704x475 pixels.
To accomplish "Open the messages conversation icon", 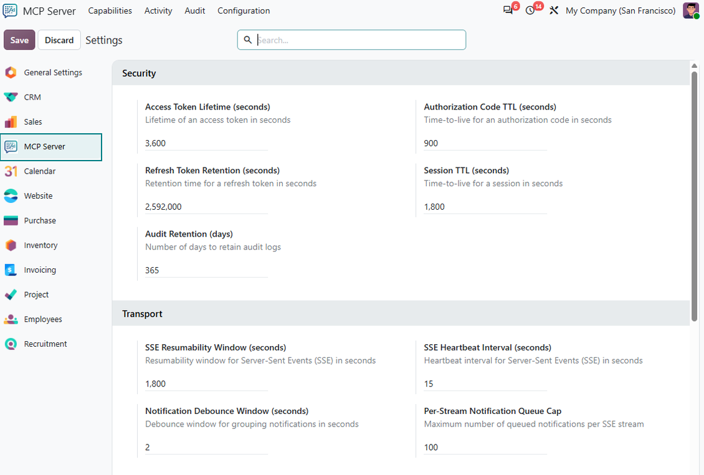I will [x=508, y=11].
